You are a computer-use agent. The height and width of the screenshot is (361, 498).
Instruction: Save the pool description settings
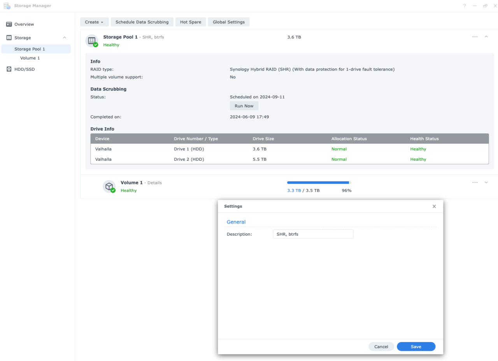point(416,346)
